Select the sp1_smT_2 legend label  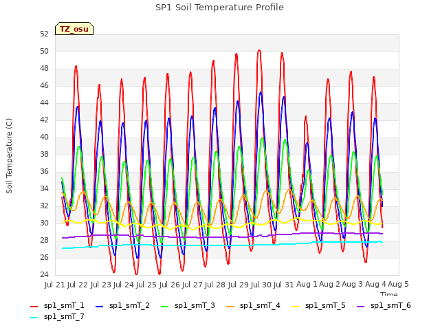coord(129,305)
